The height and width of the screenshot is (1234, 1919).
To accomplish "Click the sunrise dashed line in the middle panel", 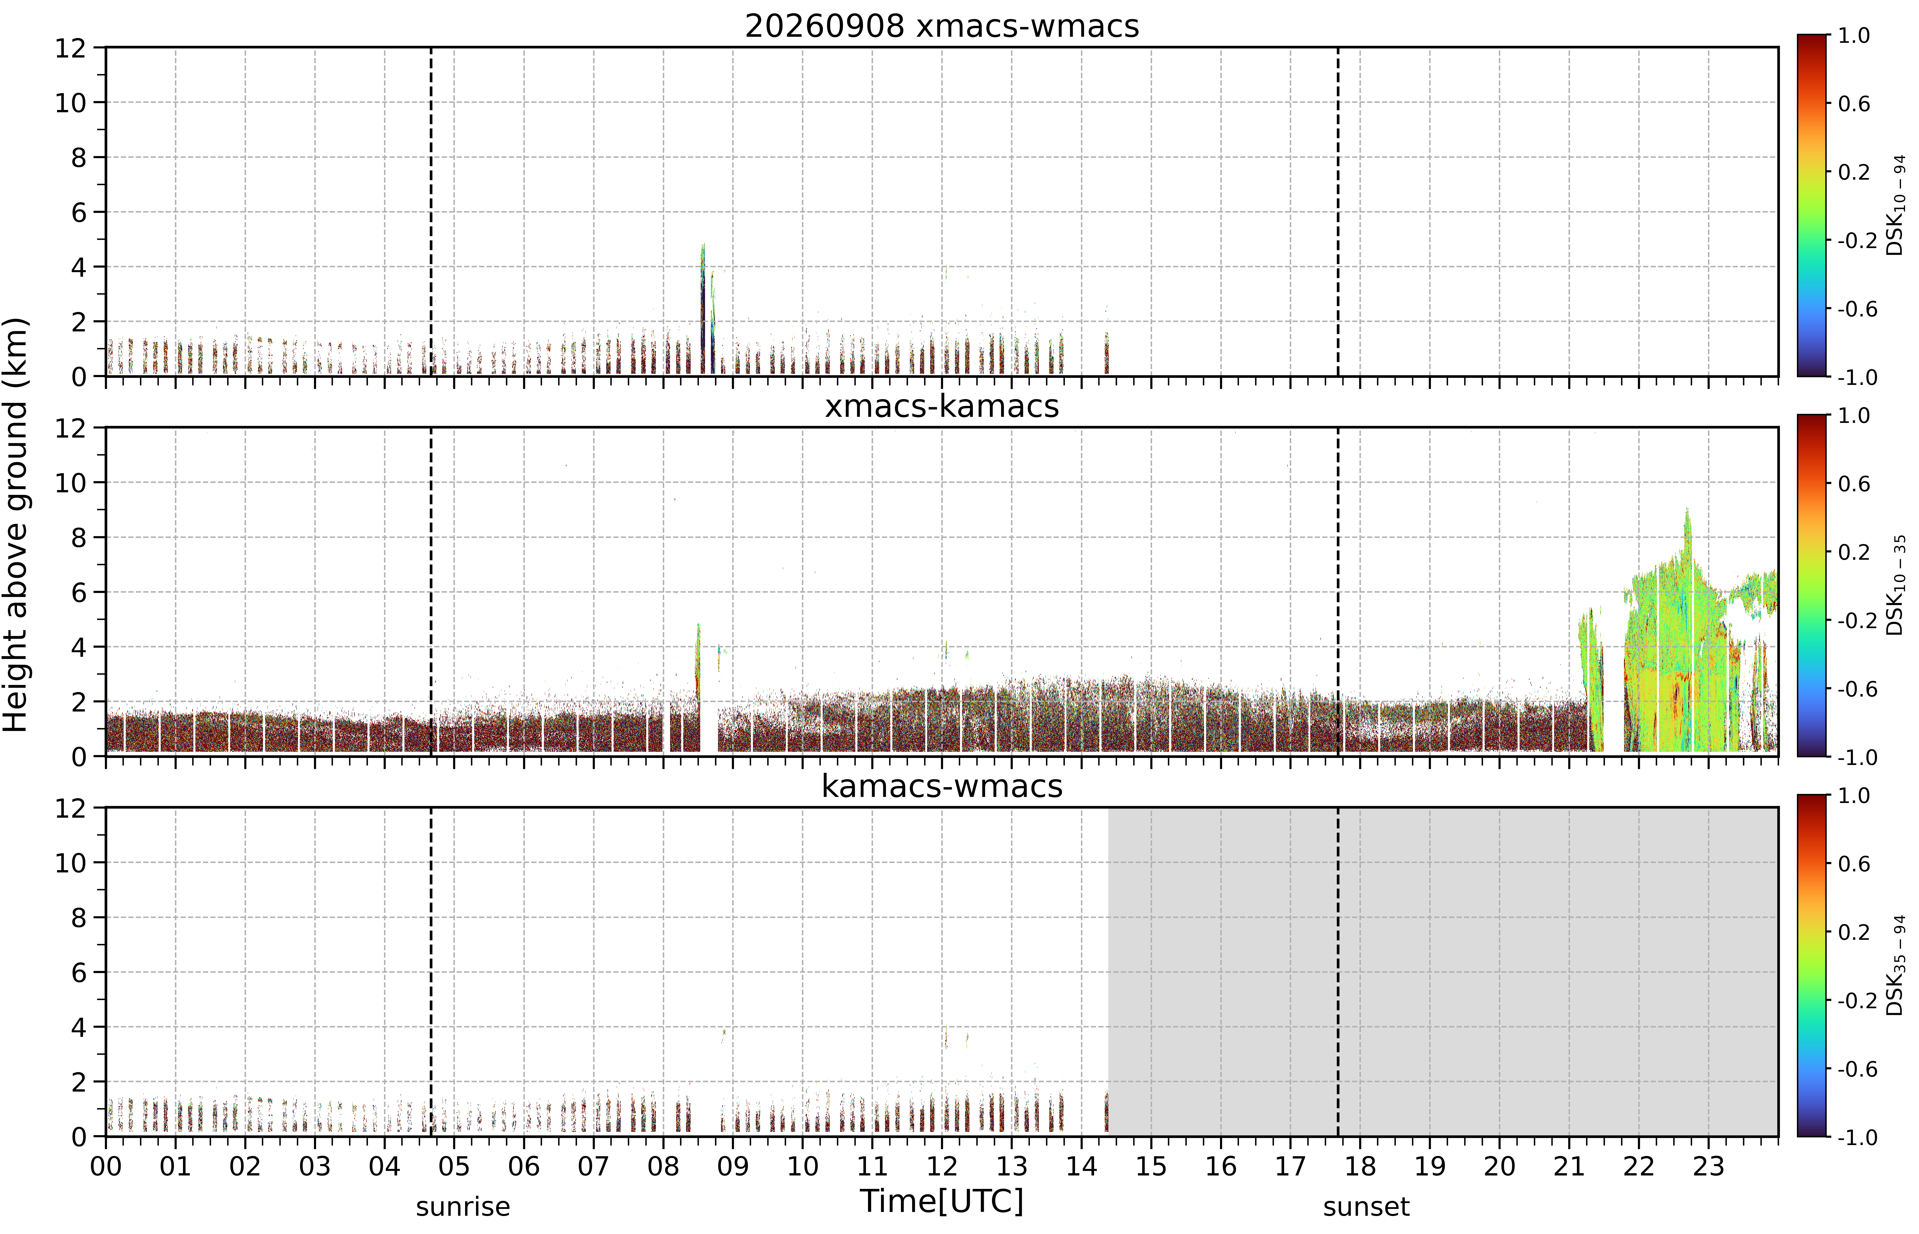I will pos(431,591).
